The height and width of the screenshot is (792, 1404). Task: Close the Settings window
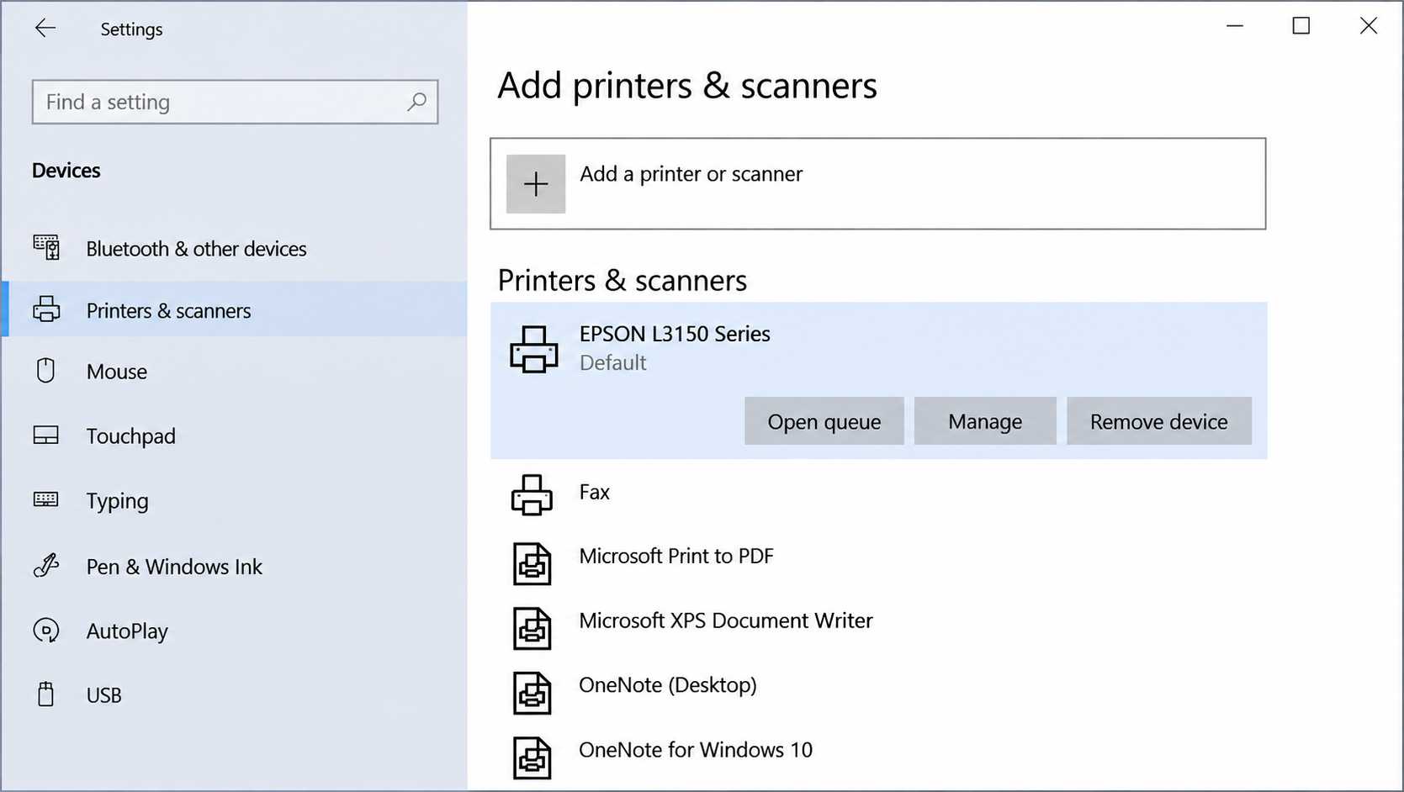pos(1368,26)
